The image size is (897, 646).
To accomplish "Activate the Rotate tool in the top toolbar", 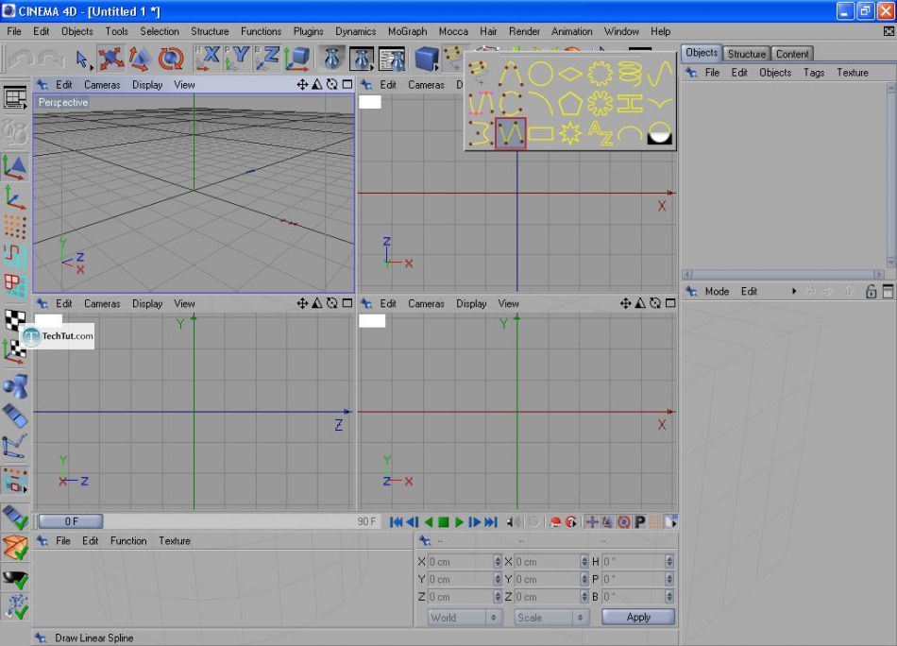I will (171, 59).
